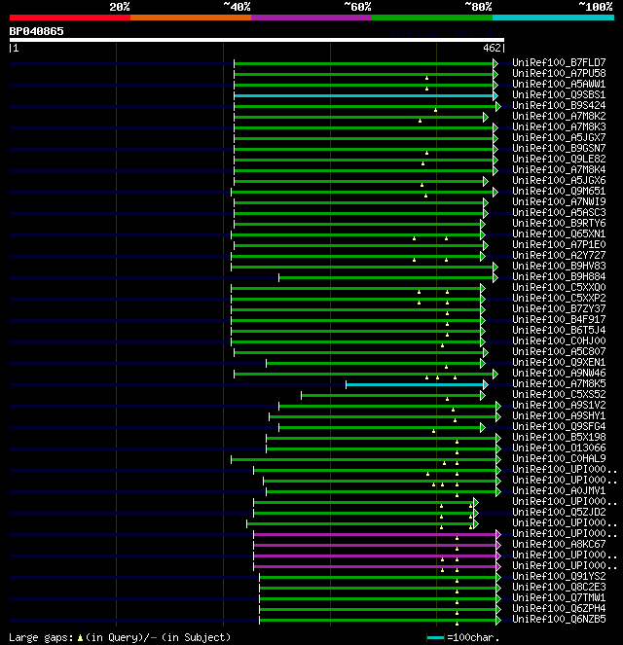Select the UniRef100_A9S1V2 label

[559, 405]
